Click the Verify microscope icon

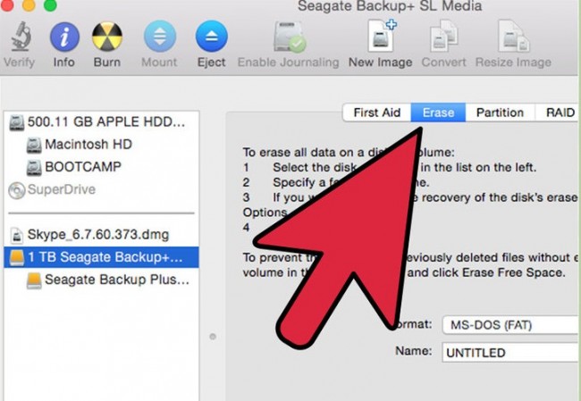coord(20,37)
